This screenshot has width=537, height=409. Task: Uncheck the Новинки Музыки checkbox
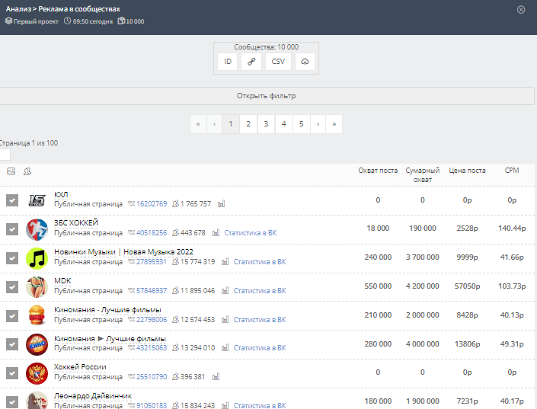tap(12, 257)
